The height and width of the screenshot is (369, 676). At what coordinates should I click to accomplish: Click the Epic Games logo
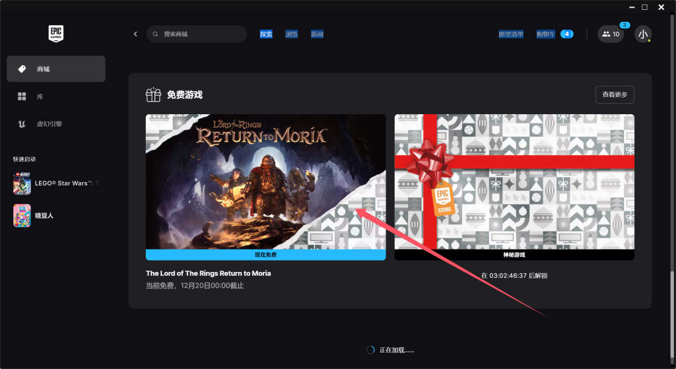click(56, 33)
